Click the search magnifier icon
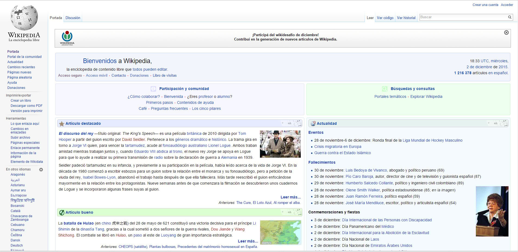Image resolution: width=518 pixels, height=252 pixels. [x=510, y=17]
